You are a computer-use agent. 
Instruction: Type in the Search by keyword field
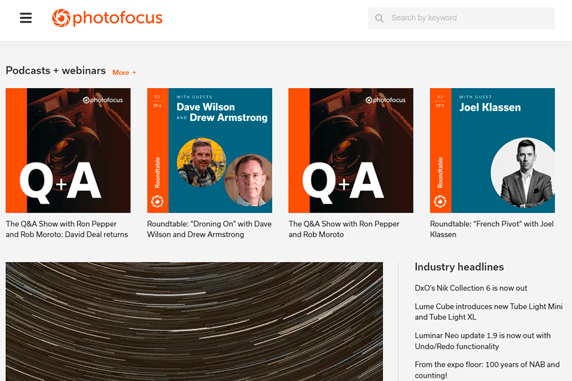(468, 18)
